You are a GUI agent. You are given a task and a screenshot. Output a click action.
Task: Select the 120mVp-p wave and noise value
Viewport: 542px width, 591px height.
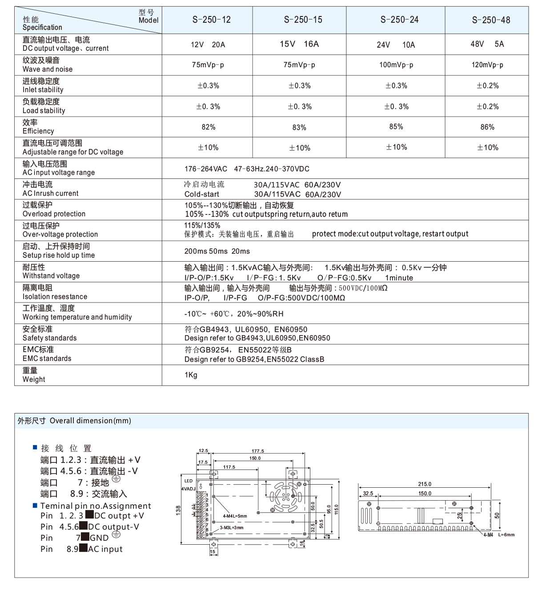(x=487, y=64)
